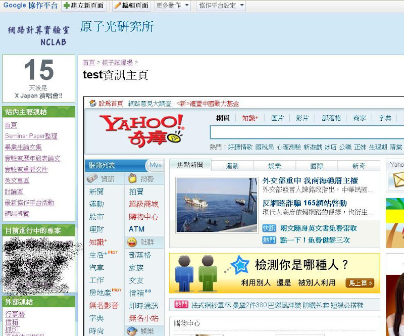Open the 外交部重申 我南海礁層主權 headline

310,180
